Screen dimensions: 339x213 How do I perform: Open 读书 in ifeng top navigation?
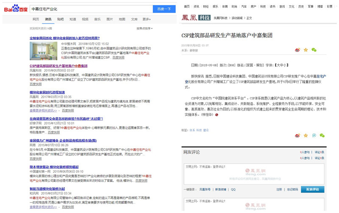pyautogui.click(x=272, y=6)
